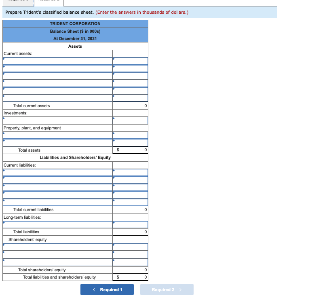This screenshot has width=310, height=298.
Task: Open second account dropdown under Shareholders' equity
Action: pyautogui.click(x=57, y=254)
